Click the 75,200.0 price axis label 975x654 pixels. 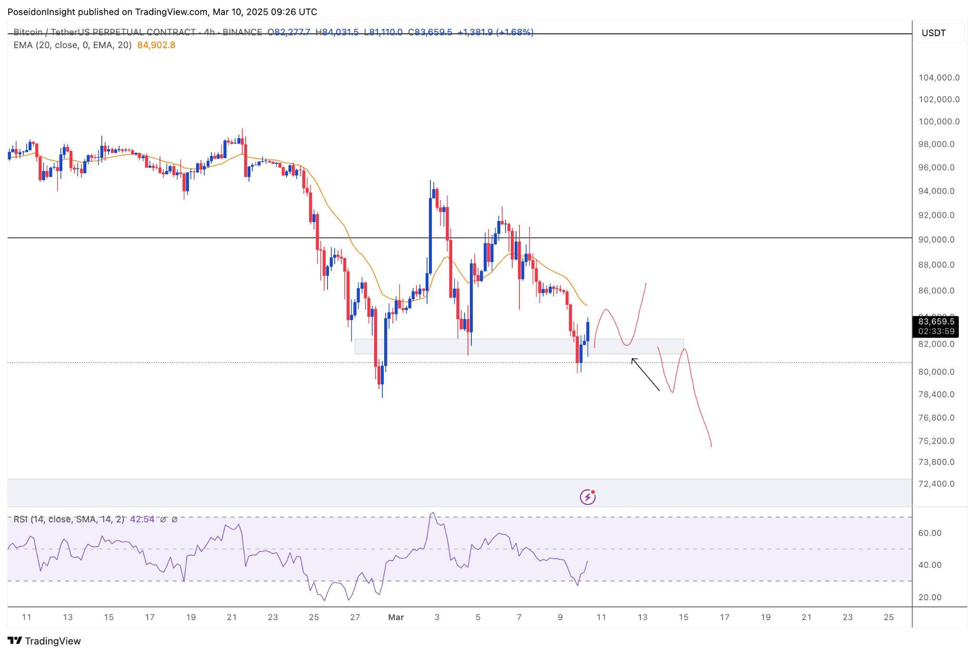[x=936, y=441]
